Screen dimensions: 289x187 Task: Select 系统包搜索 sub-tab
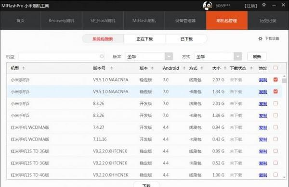pyautogui.click(x=103, y=39)
